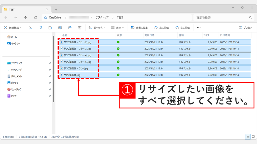
Task: Open the see more options menu
Action: (199, 27)
